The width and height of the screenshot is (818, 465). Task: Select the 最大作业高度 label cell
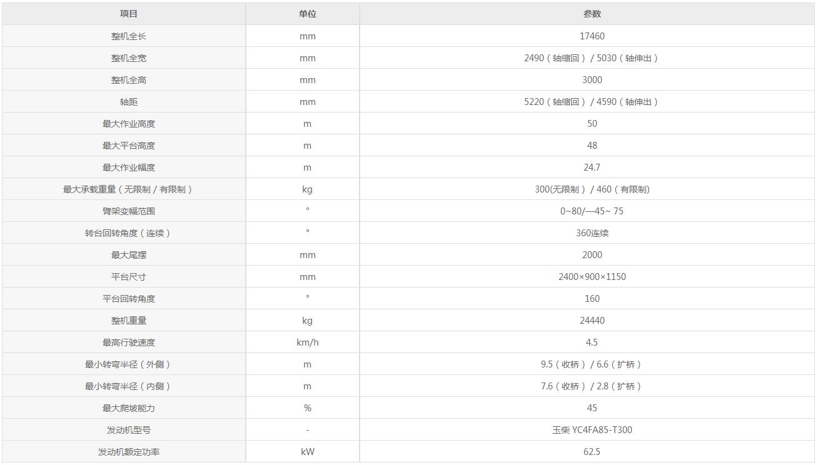tap(129, 124)
